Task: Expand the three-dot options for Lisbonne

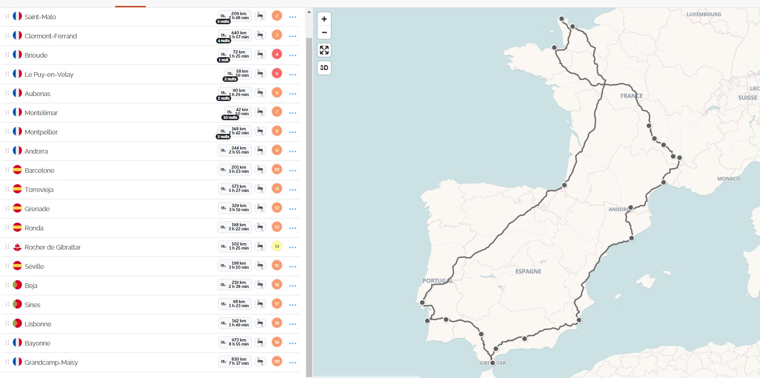Action: [x=293, y=324]
